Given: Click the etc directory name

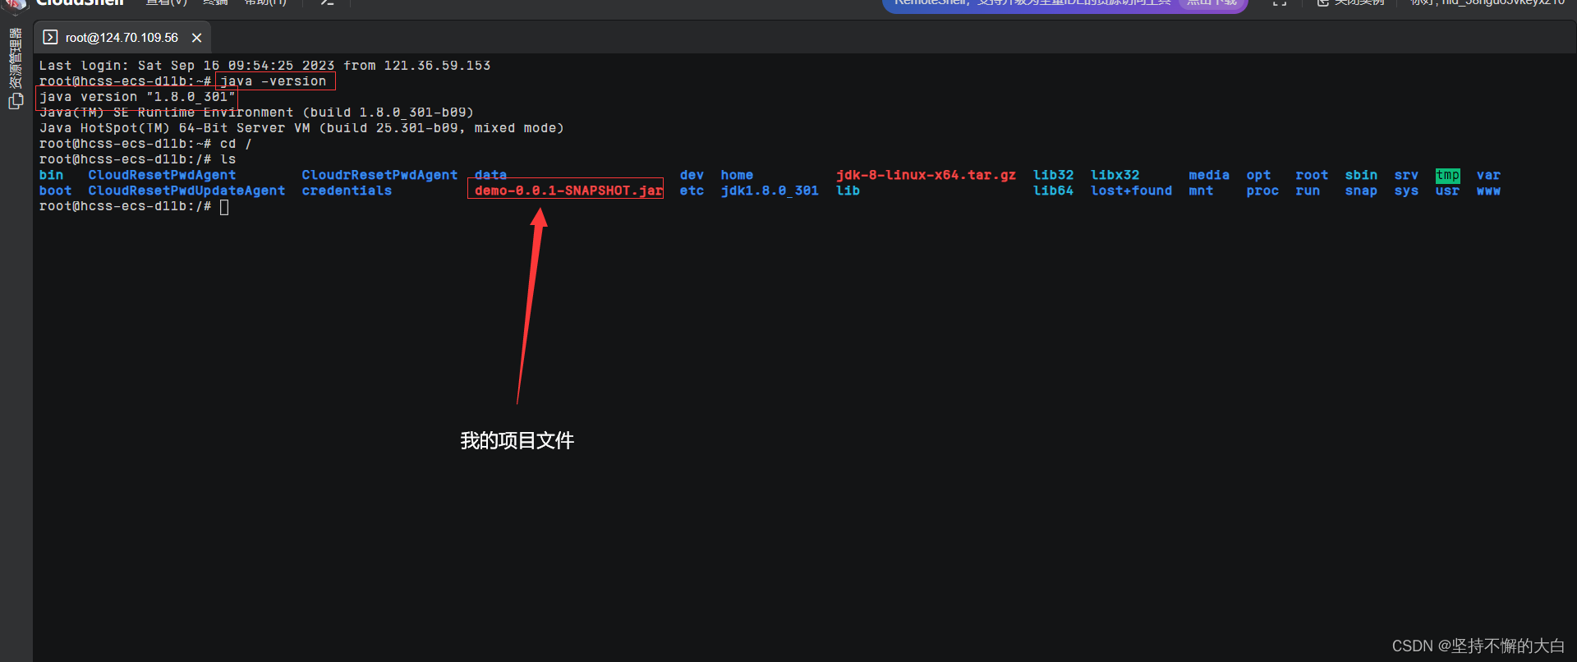Looking at the screenshot, I should pyautogui.click(x=692, y=191).
